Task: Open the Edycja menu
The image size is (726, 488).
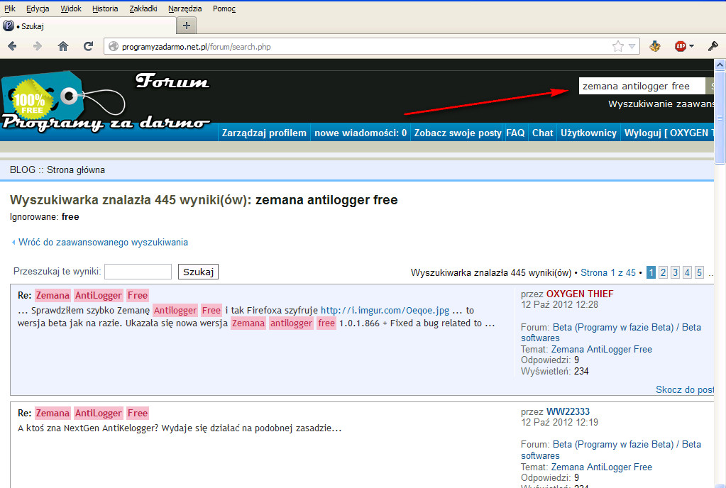Action: 38,9
